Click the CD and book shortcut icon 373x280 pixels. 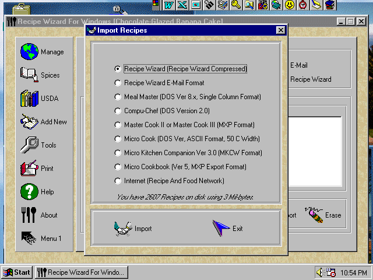click(x=276, y=5)
